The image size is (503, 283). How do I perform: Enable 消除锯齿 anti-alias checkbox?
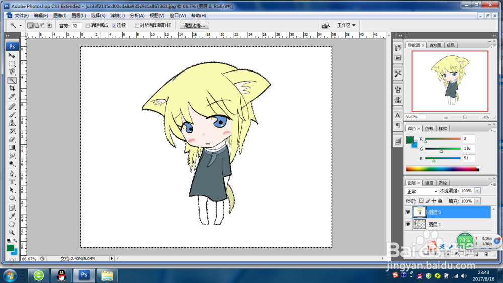[87, 25]
